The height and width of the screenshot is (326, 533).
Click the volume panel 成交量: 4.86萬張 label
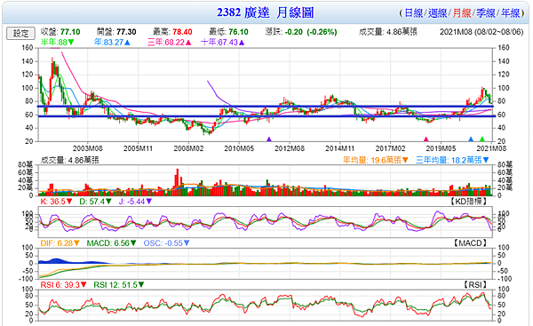pos(69,160)
